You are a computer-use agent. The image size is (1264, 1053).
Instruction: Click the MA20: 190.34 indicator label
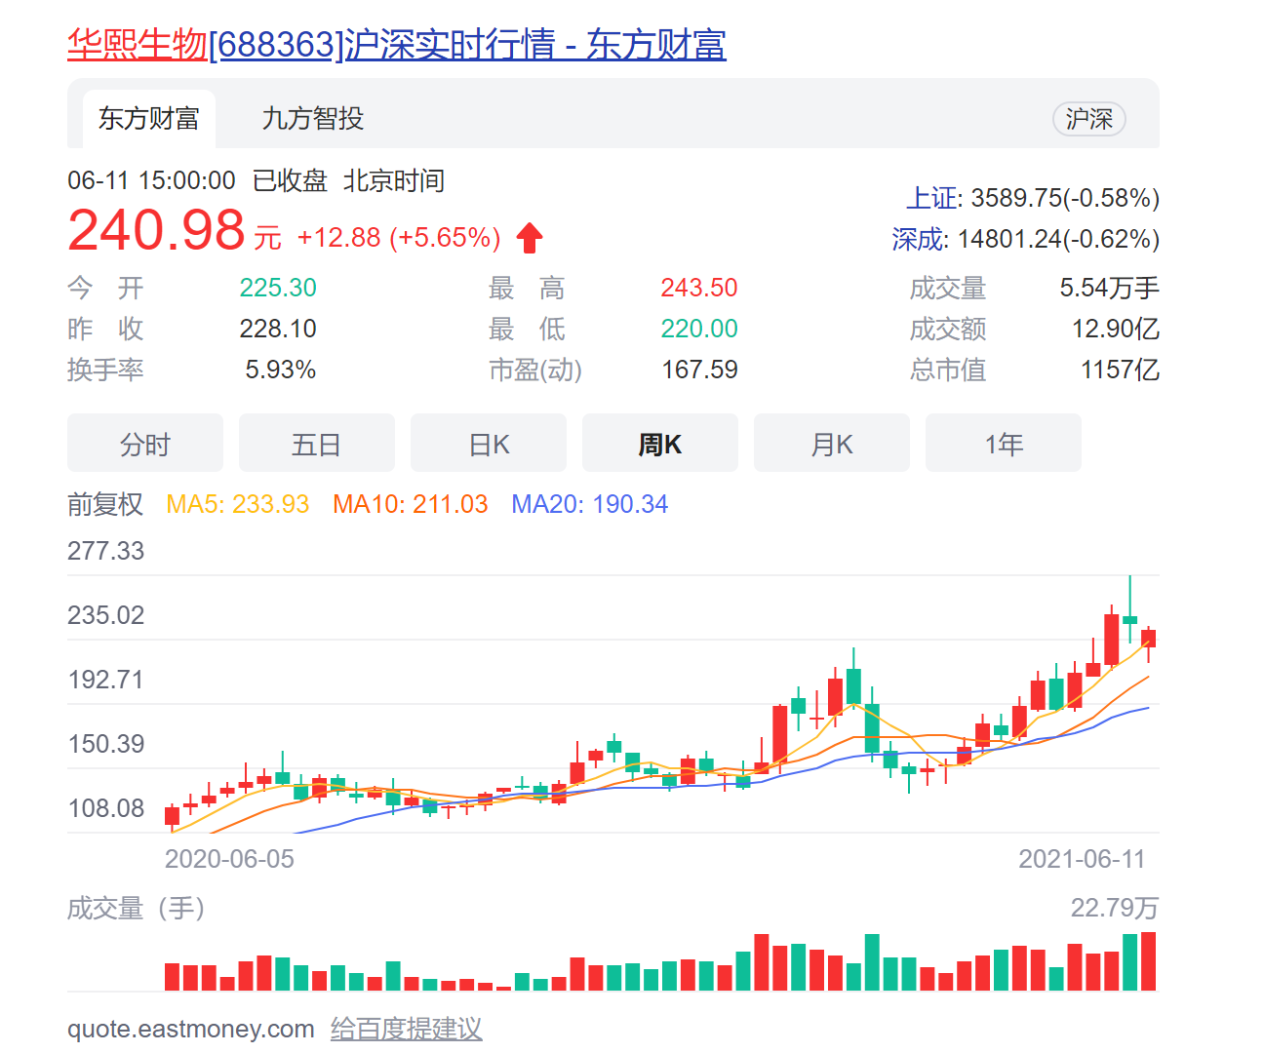coord(590,504)
